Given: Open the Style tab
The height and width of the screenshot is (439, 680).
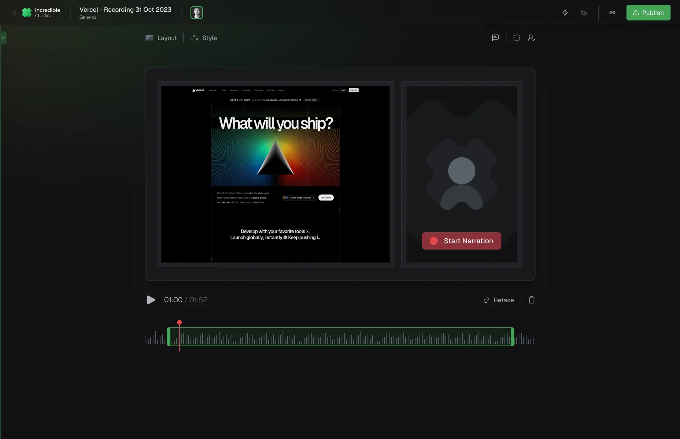Looking at the screenshot, I should pyautogui.click(x=204, y=38).
